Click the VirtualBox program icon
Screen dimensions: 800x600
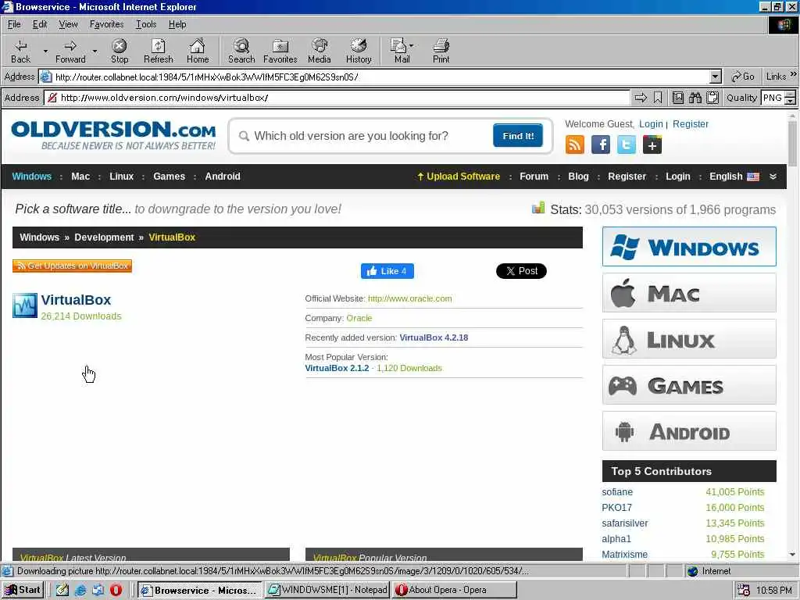(25, 305)
